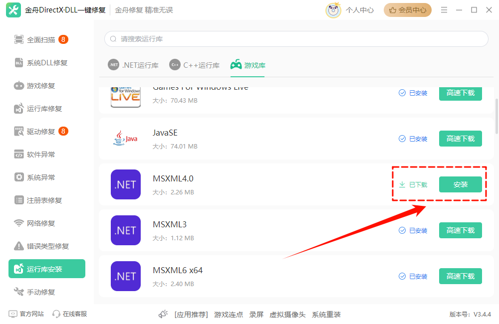
Task: Go to 驱动修复 section
Action: point(47,131)
